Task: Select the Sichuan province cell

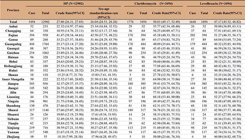Action: pos(13,119)
